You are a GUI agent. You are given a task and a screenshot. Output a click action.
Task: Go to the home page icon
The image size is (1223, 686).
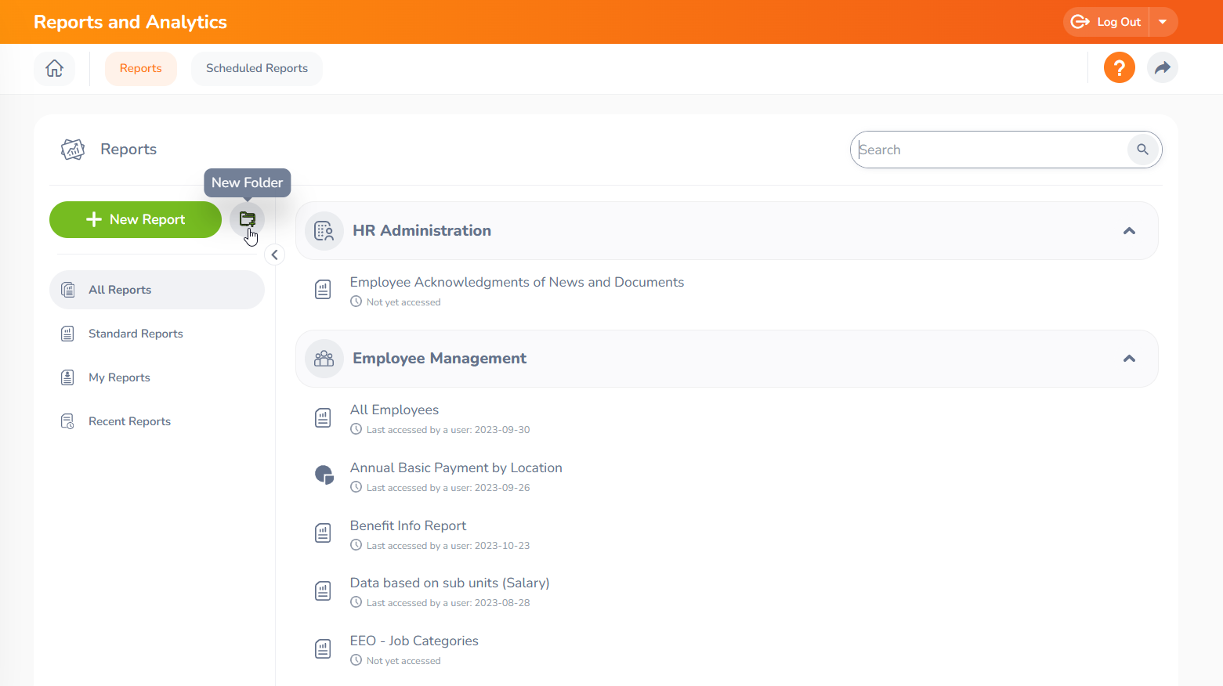point(54,68)
